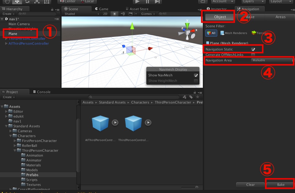Toggle scene lighting sun icon
Image resolution: width=295 pixels, height=193 pixels.
point(114,14)
